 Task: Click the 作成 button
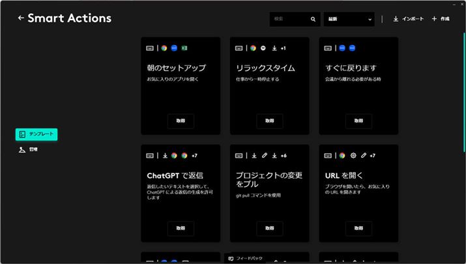click(441, 19)
